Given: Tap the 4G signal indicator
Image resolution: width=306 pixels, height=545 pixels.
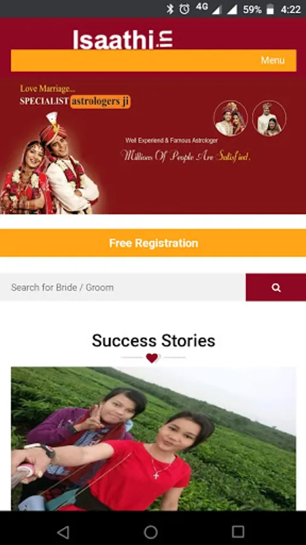Looking at the screenshot, I should pyautogui.click(x=202, y=7).
